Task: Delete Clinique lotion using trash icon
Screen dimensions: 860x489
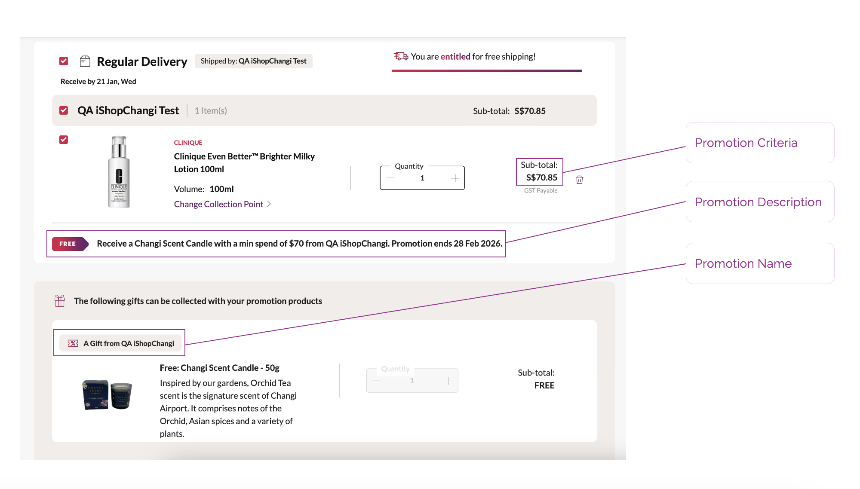Action: click(579, 180)
